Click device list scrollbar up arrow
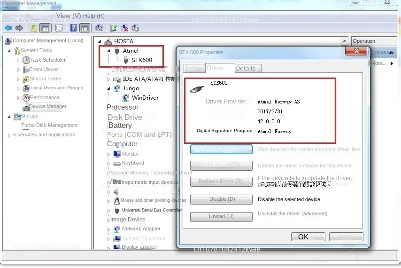The height and width of the screenshot is (268, 401). (345, 41)
